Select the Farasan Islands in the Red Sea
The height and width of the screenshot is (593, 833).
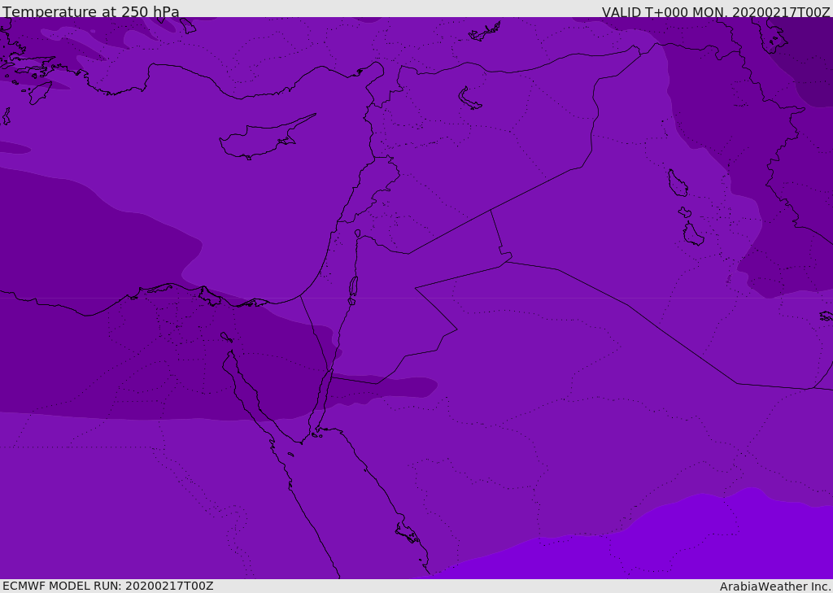[407, 533]
